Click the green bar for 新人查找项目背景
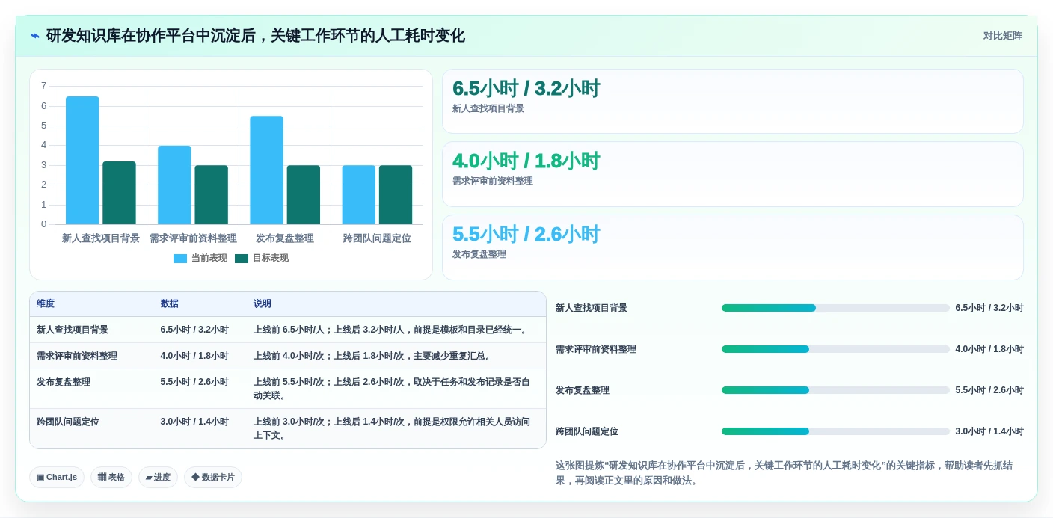 (x=119, y=193)
